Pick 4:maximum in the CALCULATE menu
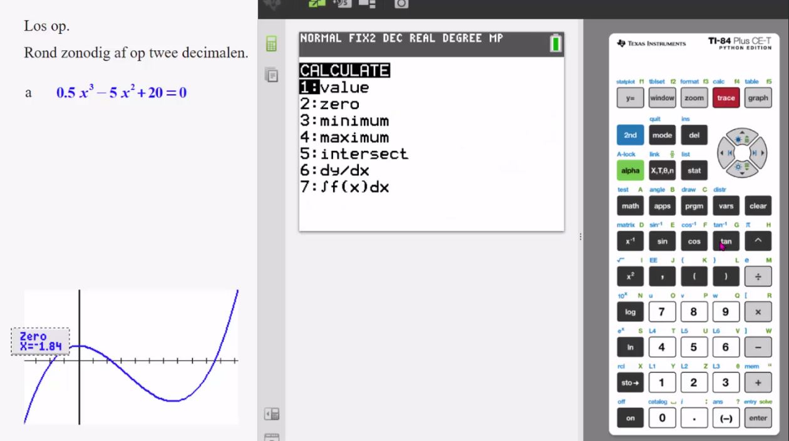Viewport: 789px width, 441px height. (344, 137)
